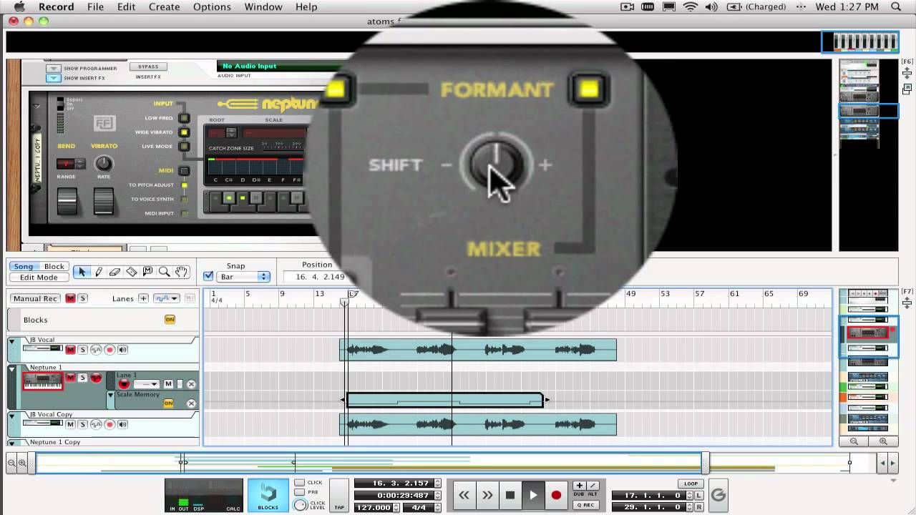Collapse the Neptune 1 track
916x515 pixels.
12,369
